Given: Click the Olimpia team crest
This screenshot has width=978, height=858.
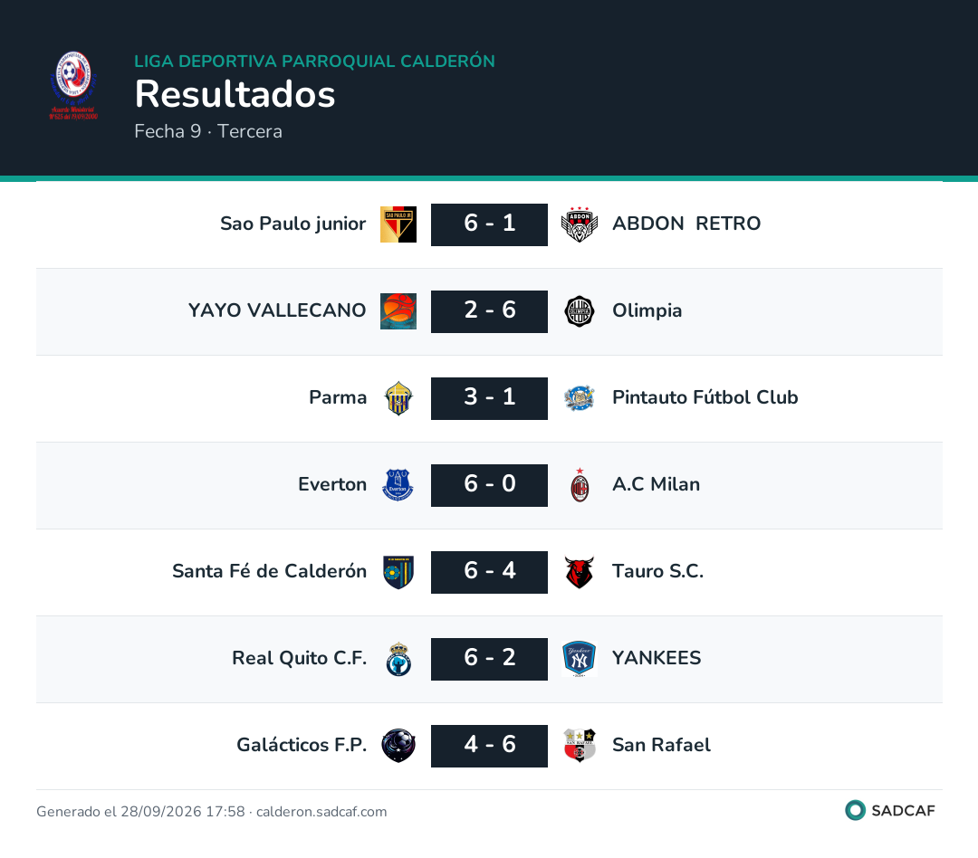Looking at the screenshot, I should [580, 311].
